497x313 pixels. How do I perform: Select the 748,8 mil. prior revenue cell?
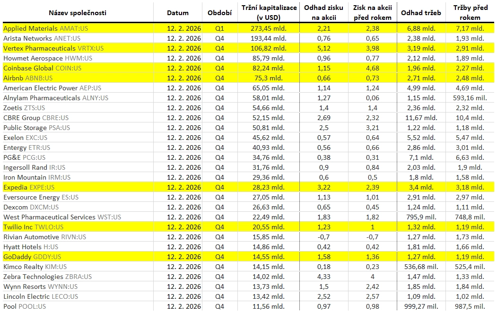pos(470,217)
